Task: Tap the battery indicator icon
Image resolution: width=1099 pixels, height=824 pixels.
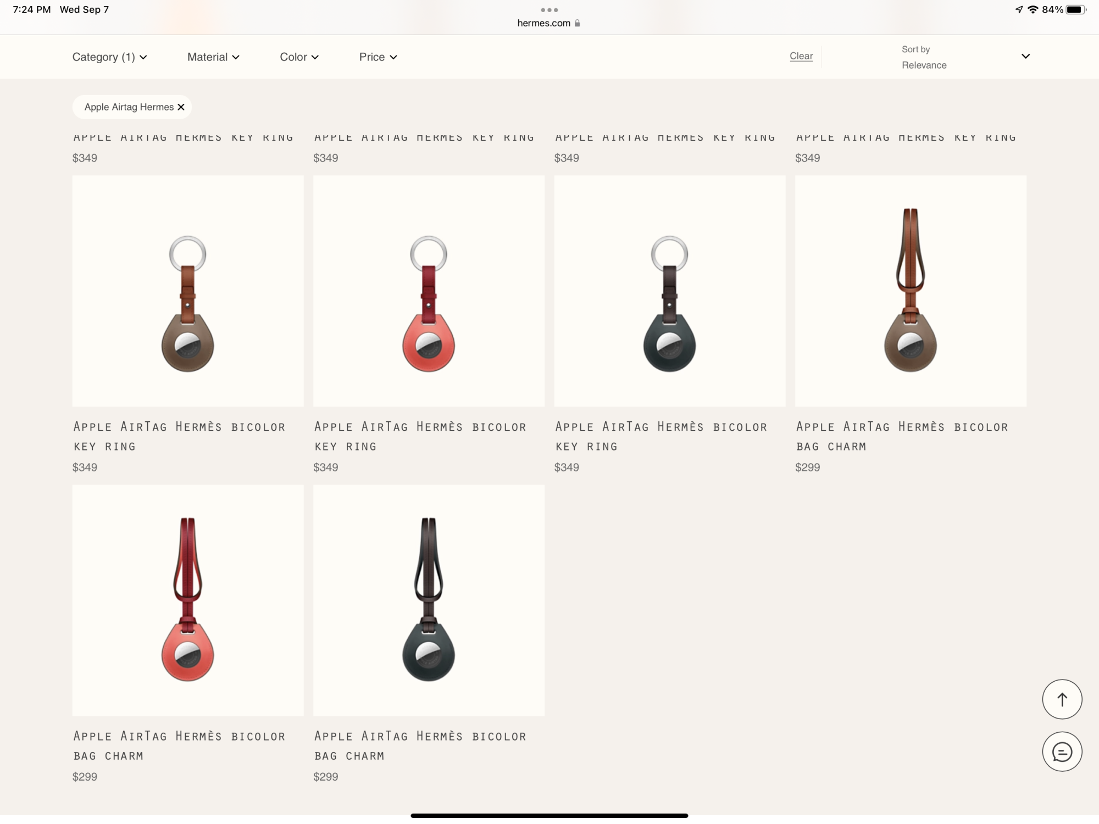Action: [1075, 10]
